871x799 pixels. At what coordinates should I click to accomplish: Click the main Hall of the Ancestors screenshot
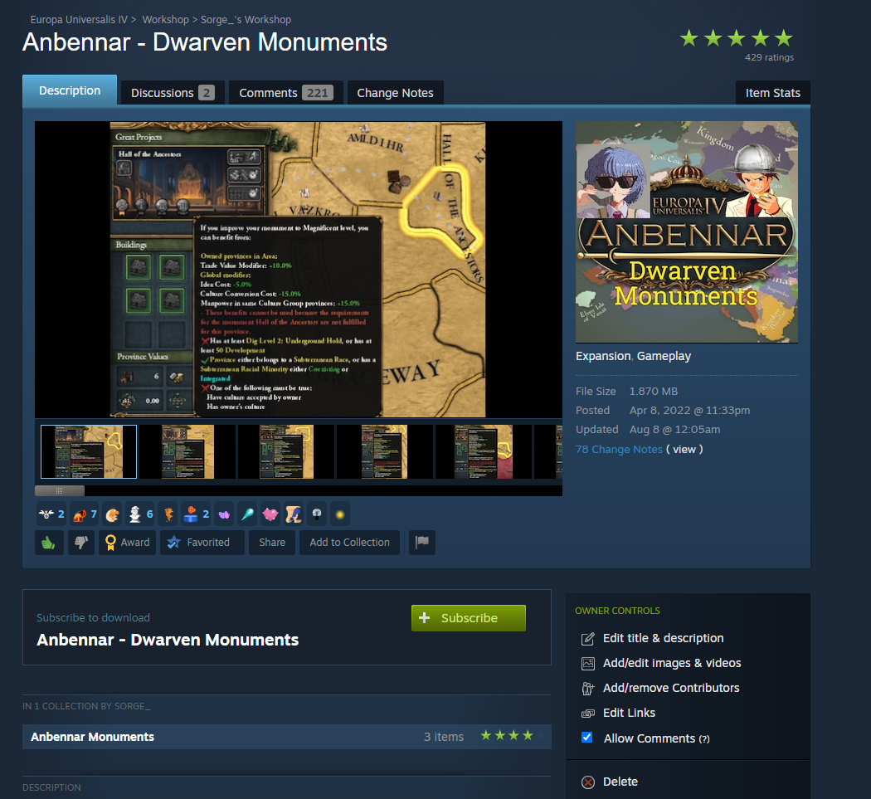(299, 270)
